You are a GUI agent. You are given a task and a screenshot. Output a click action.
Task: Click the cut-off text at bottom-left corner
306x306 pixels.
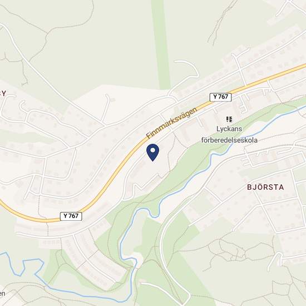(2, 293)
